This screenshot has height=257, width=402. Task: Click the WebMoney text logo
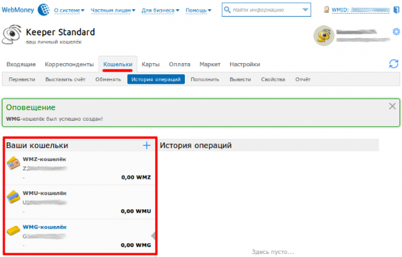pyautogui.click(x=18, y=10)
